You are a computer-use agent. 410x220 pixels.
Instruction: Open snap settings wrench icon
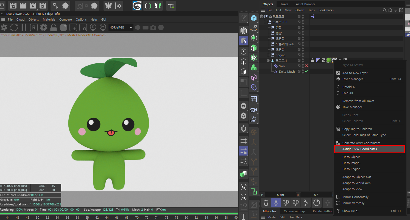pos(306,203)
